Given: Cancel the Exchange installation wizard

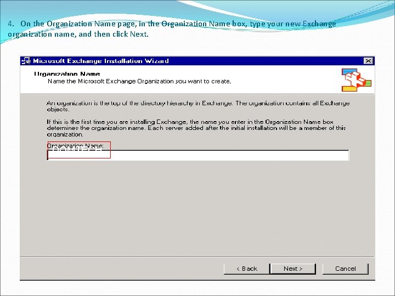Looking at the screenshot, I should [x=346, y=269].
